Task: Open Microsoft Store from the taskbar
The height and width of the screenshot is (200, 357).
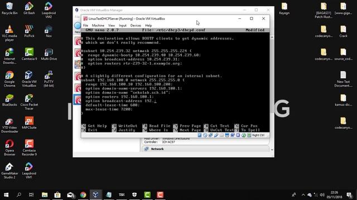Action: pos(57,195)
